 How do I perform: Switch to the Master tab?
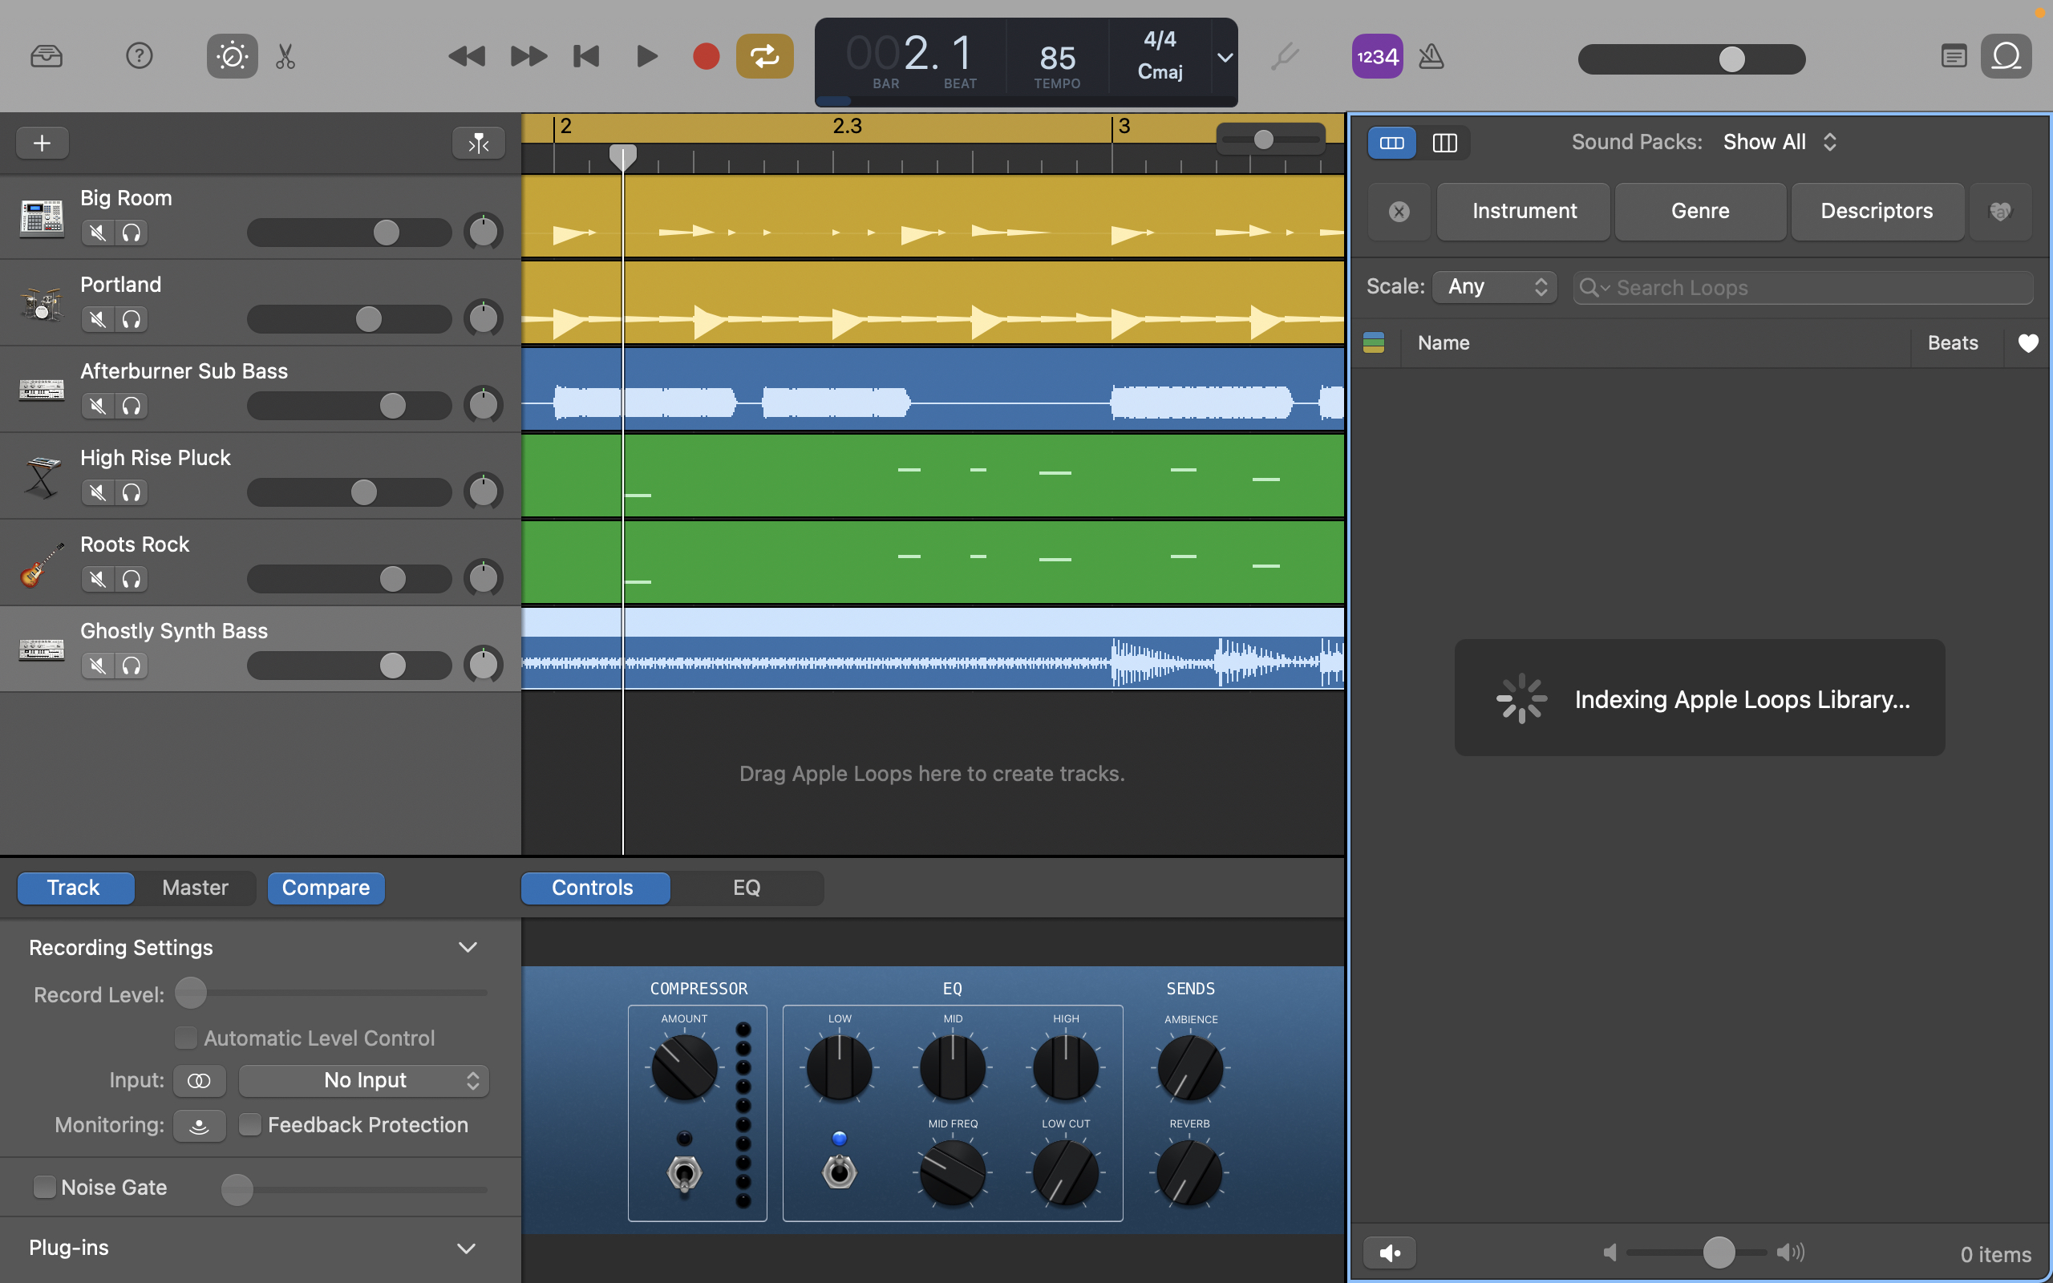click(x=195, y=887)
